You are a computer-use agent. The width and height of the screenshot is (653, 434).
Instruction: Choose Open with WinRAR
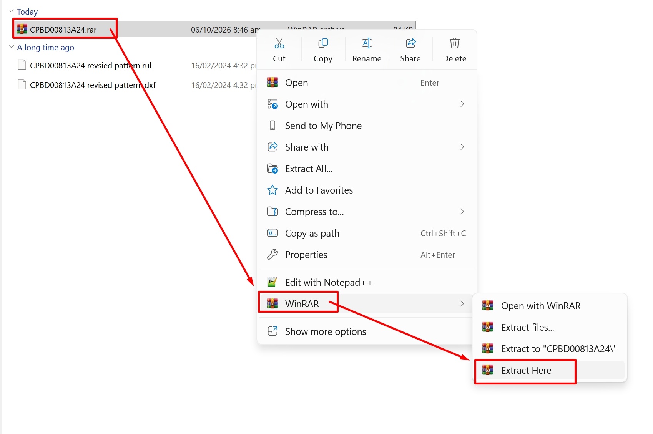[x=550, y=306]
